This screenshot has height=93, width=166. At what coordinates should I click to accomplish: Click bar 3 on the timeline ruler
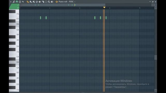coord(80,8)
